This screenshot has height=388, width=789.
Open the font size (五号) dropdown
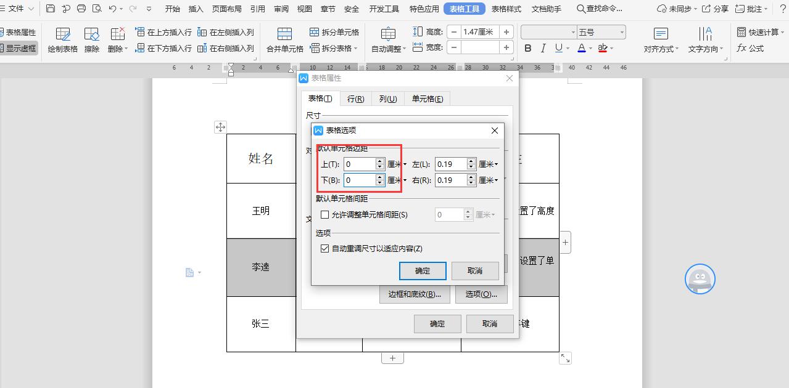[x=622, y=32]
